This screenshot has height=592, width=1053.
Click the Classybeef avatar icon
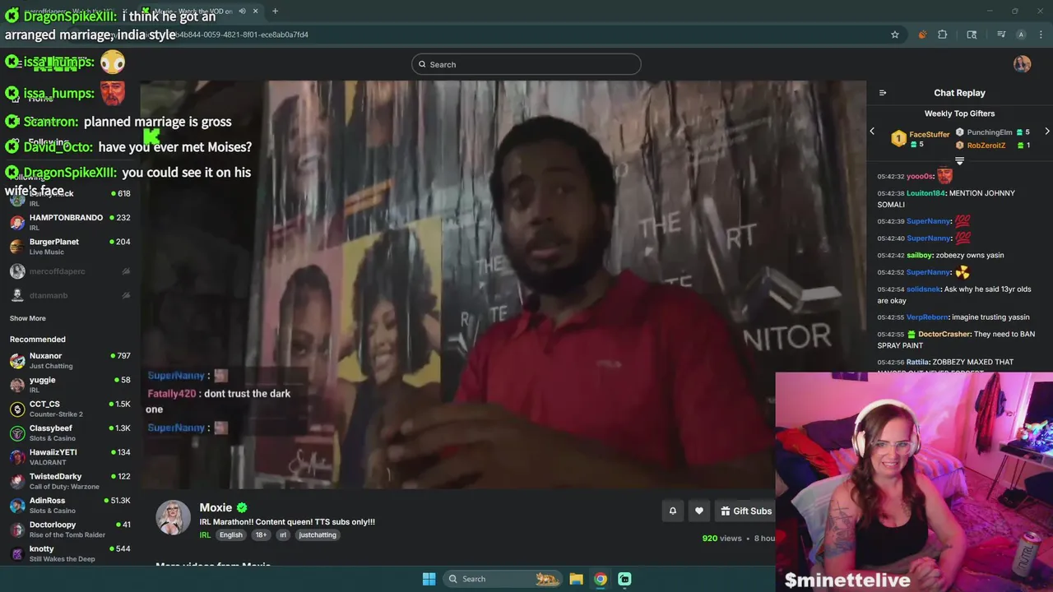[x=17, y=432]
